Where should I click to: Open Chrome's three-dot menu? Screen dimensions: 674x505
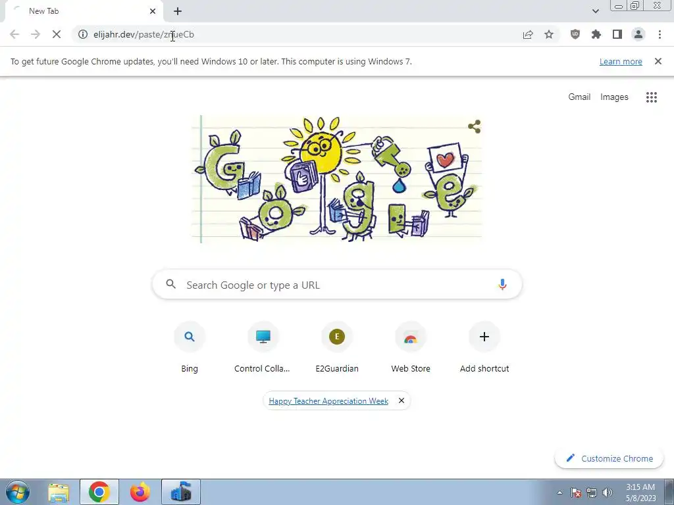(660, 34)
